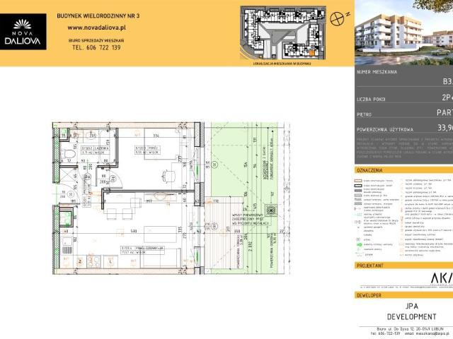Open the building location site plan thumbnail
453x339 pixels.
click(x=283, y=33)
